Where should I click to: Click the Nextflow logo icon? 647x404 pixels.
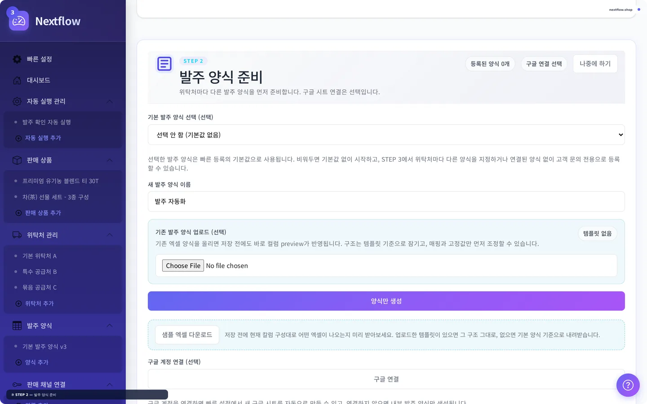18,20
